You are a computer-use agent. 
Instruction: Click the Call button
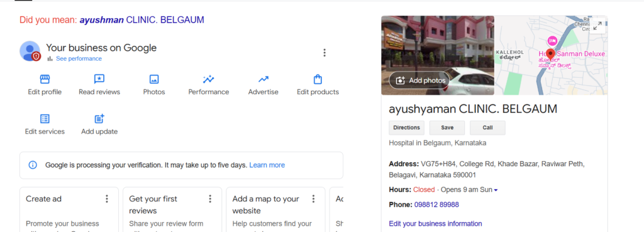[x=487, y=128]
